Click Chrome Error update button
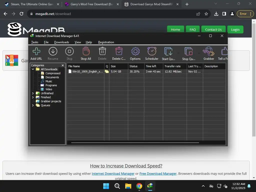This screenshot has width=256, height=192. click(x=245, y=14)
